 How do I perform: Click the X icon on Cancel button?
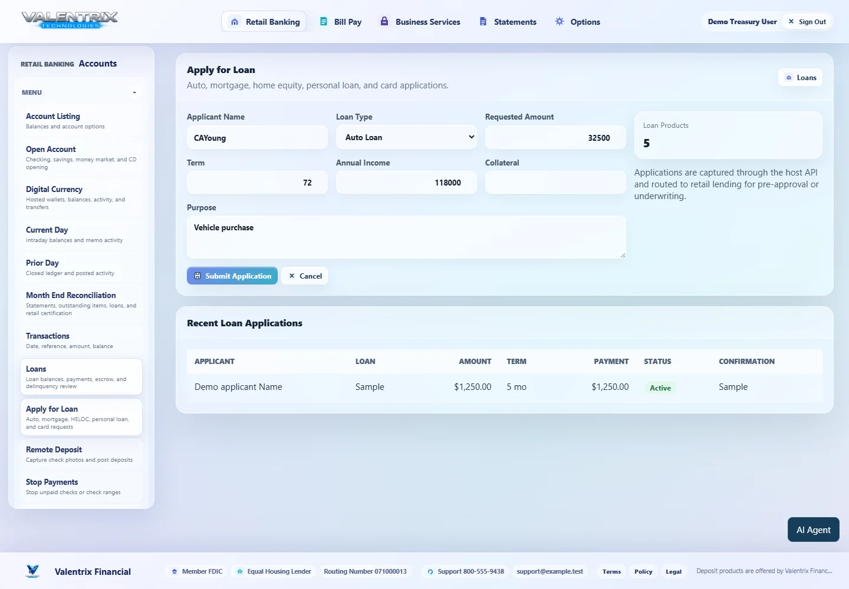click(292, 276)
